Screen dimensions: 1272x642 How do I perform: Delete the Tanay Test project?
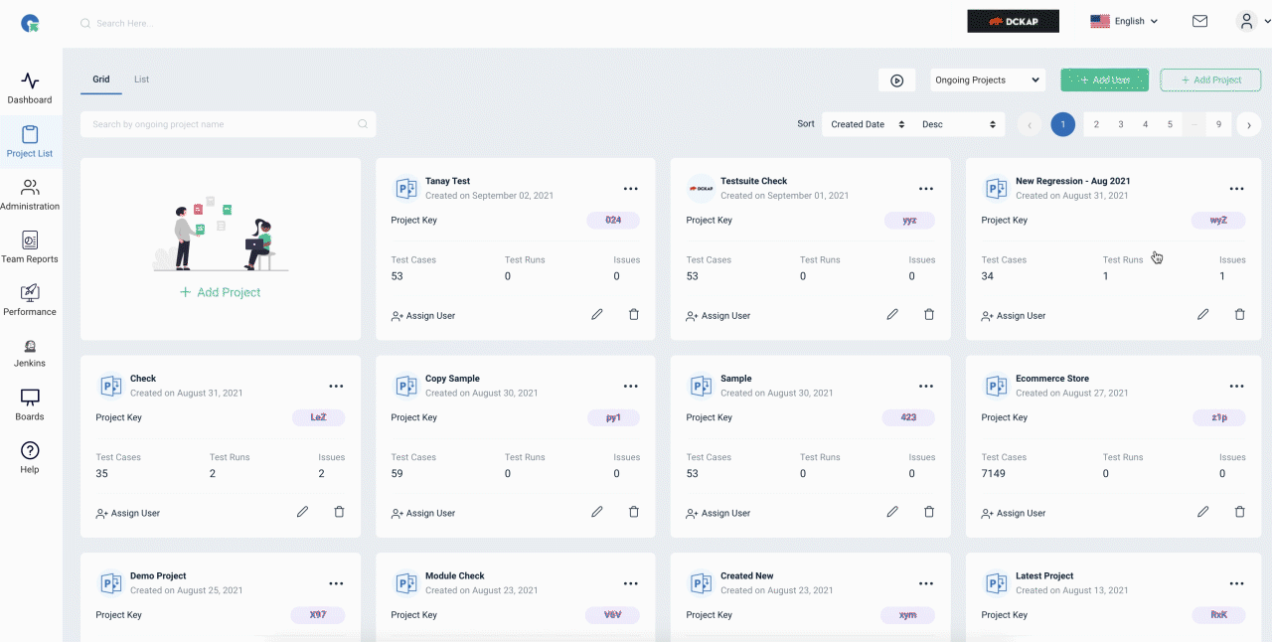pos(634,314)
